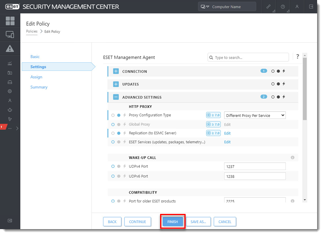323x235 pixels.
Task: Click the logout icon in top bar
Action: tap(311, 7)
